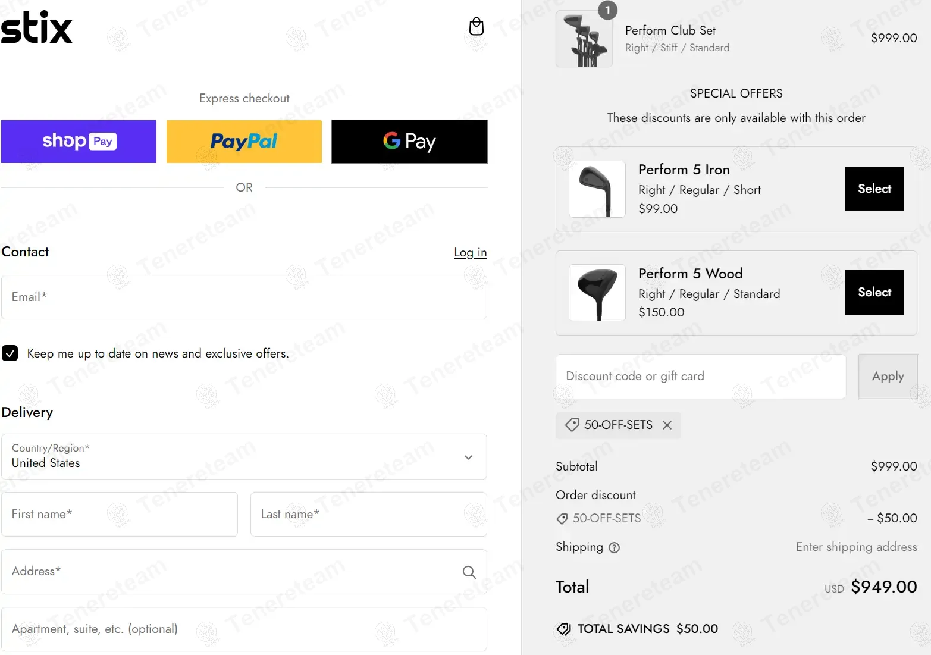The height and width of the screenshot is (655, 931).
Task: Focus the First name field
Action: click(x=119, y=514)
